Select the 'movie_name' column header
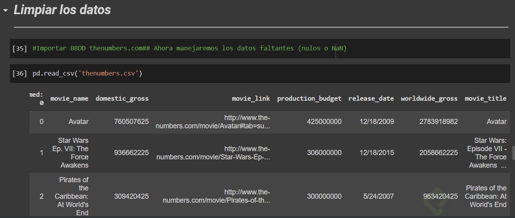515x218 pixels. click(x=69, y=98)
